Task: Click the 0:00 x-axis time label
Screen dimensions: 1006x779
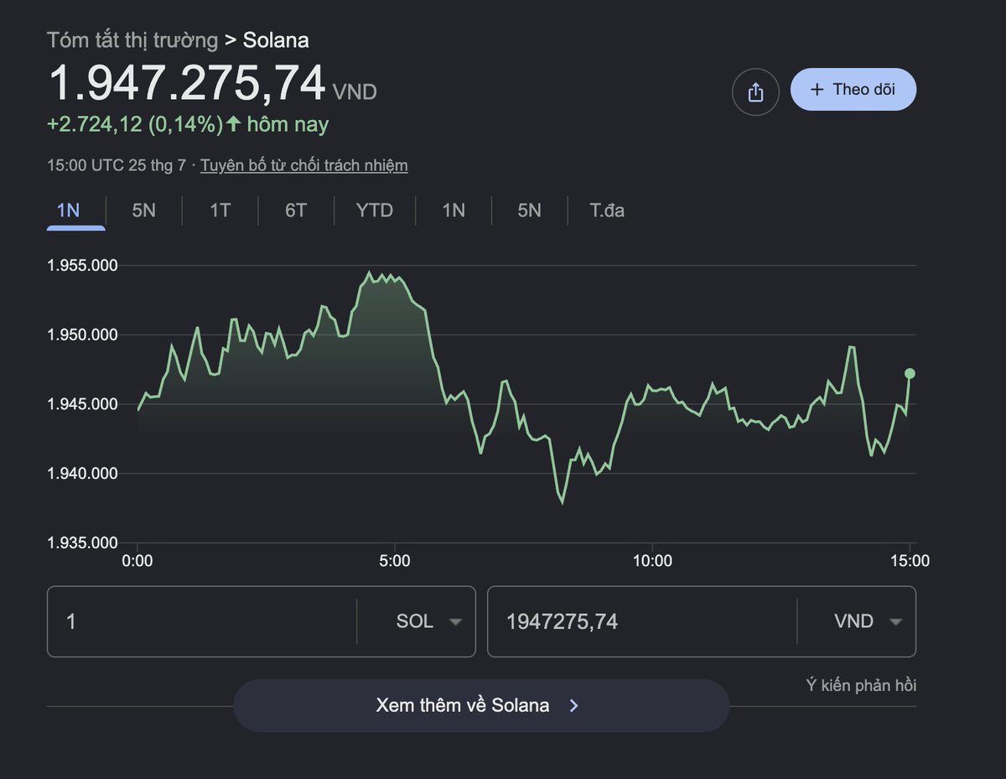Action: click(137, 561)
